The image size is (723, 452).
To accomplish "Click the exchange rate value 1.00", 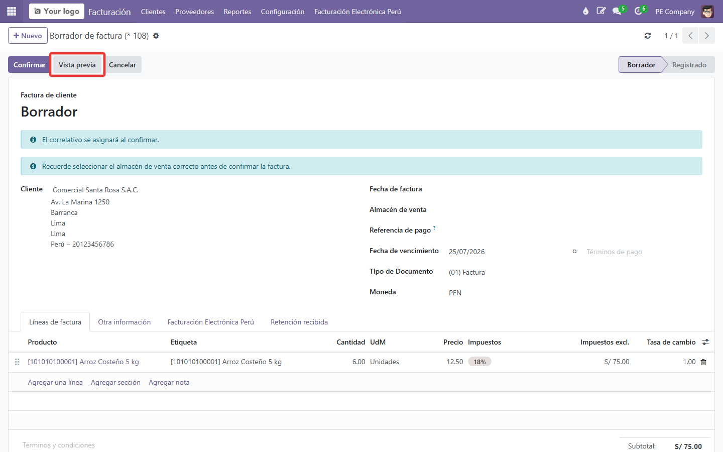I will click(x=689, y=362).
